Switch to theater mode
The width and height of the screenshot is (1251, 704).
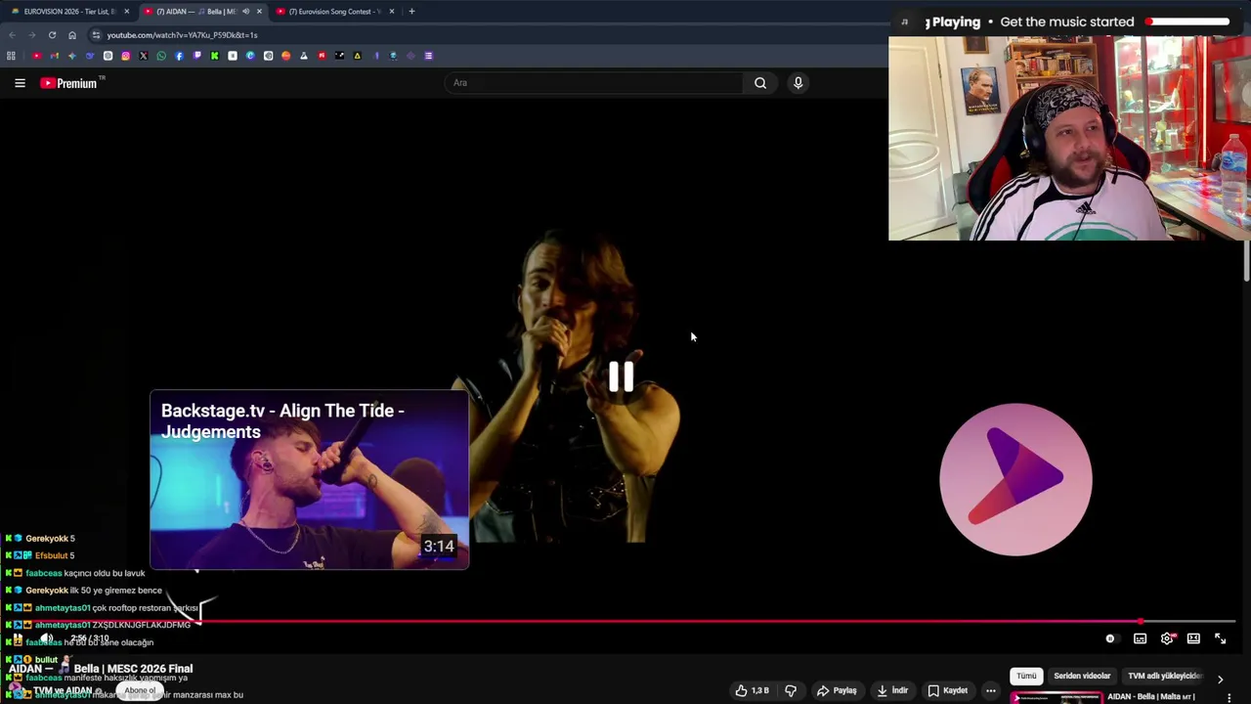pos(1193,638)
